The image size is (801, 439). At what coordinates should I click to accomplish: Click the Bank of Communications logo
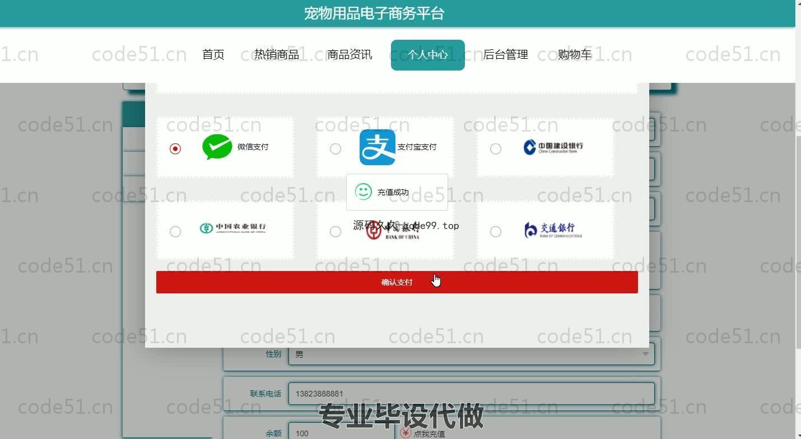click(x=553, y=230)
